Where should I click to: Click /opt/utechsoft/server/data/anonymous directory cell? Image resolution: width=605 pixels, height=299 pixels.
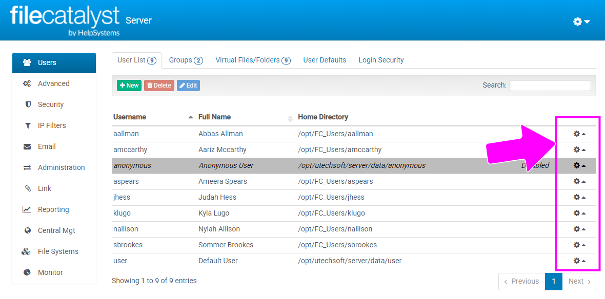tap(362, 165)
